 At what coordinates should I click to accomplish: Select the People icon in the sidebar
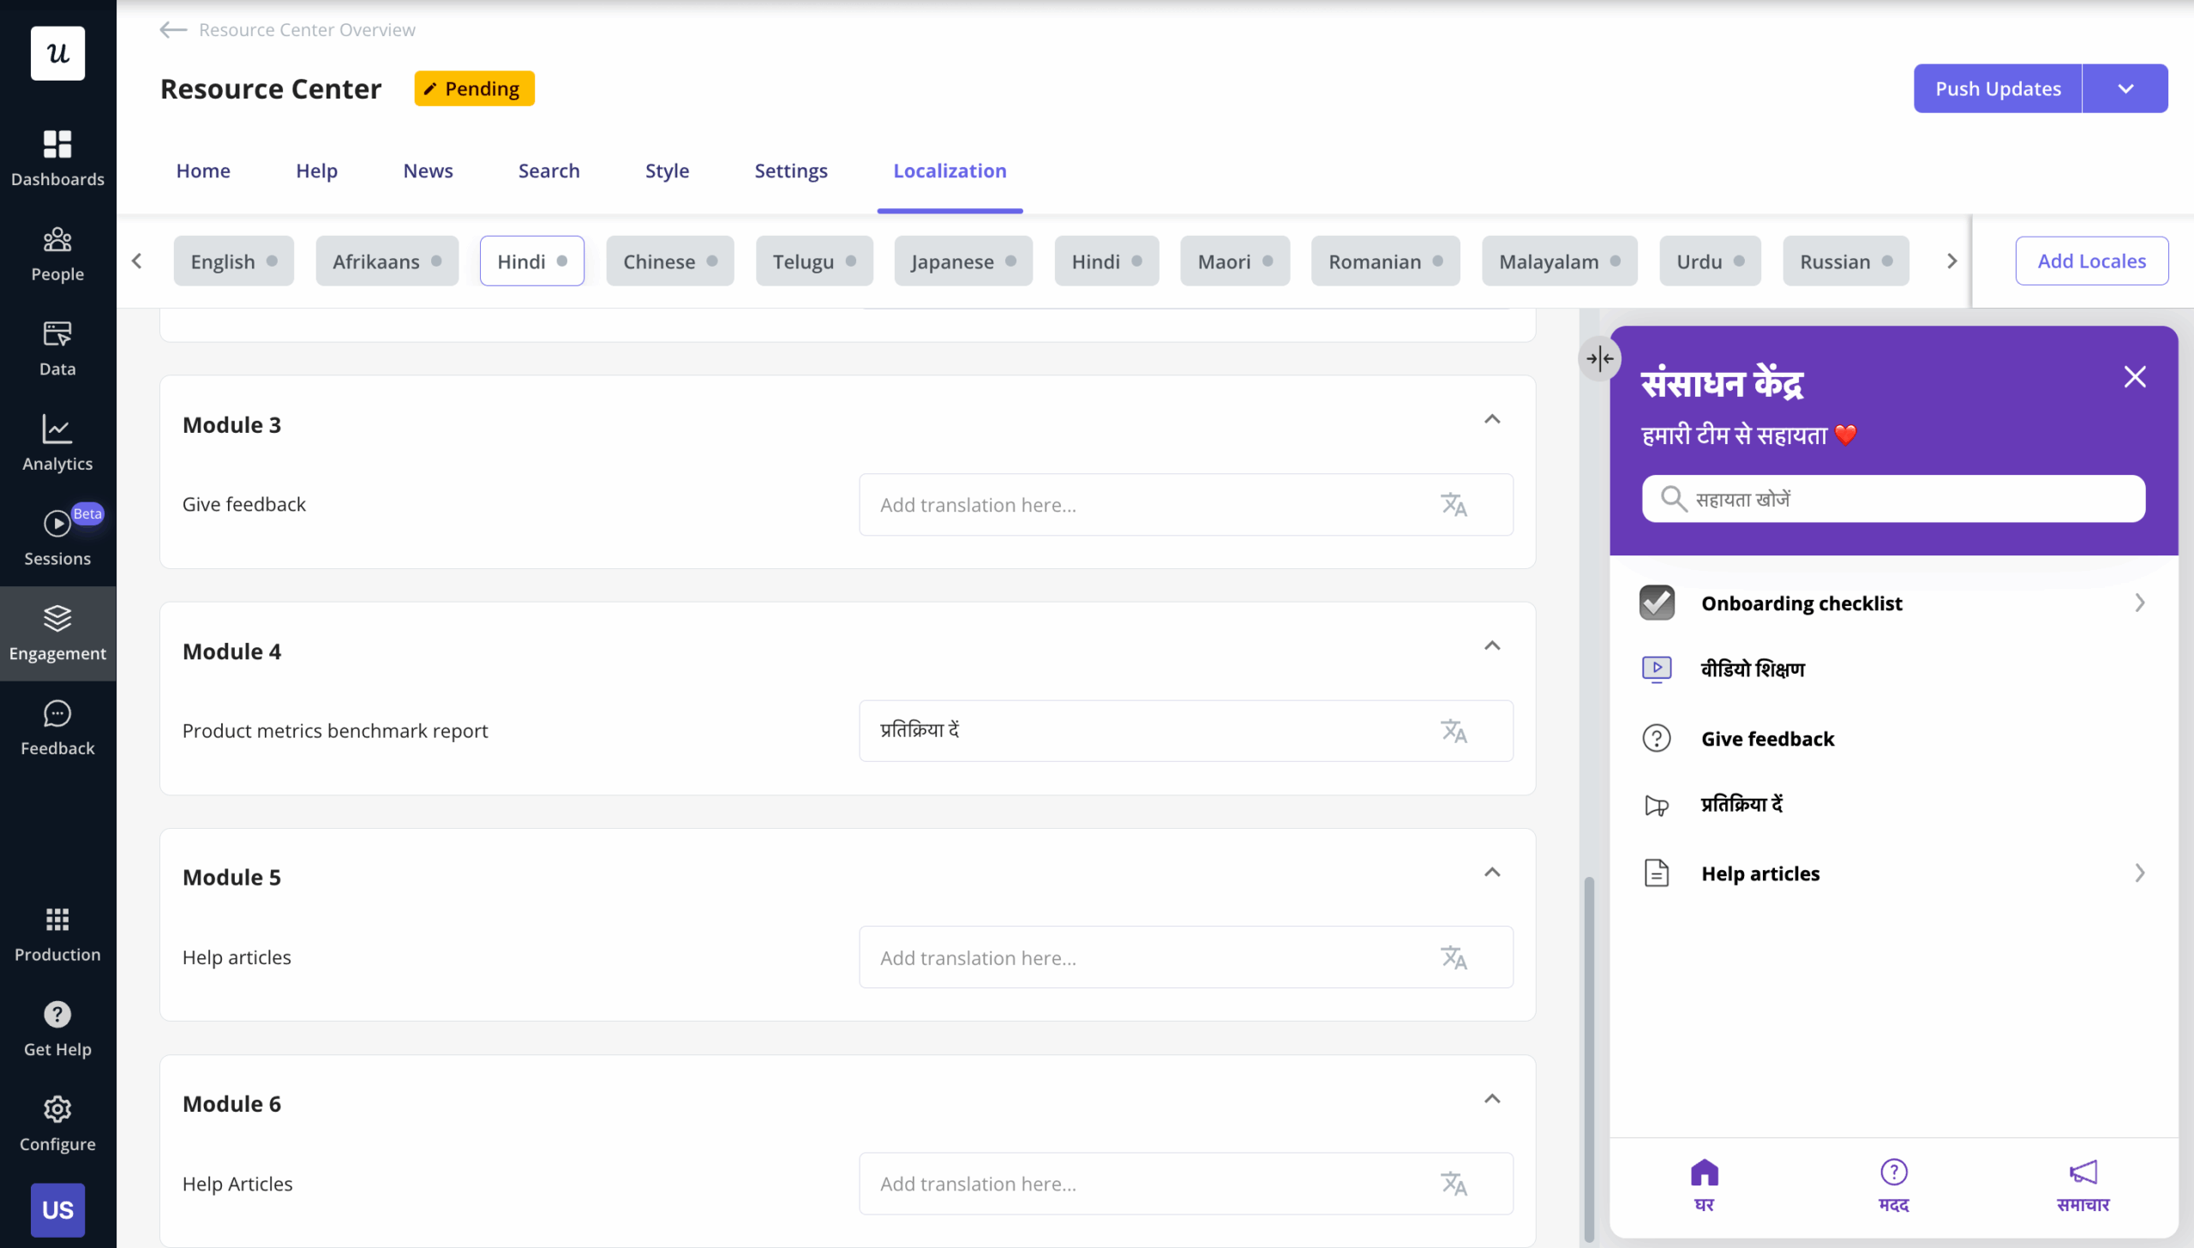pyautogui.click(x=57, y=241)
